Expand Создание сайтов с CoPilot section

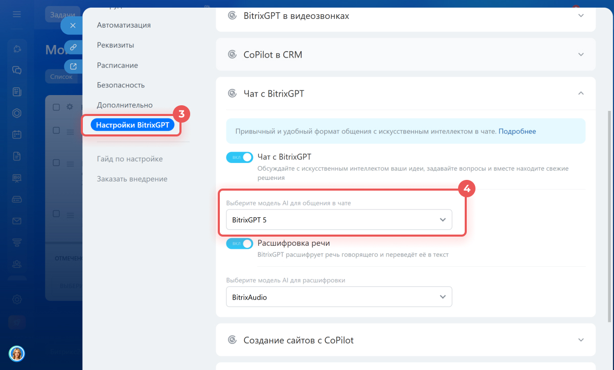[x=580, y=340]
